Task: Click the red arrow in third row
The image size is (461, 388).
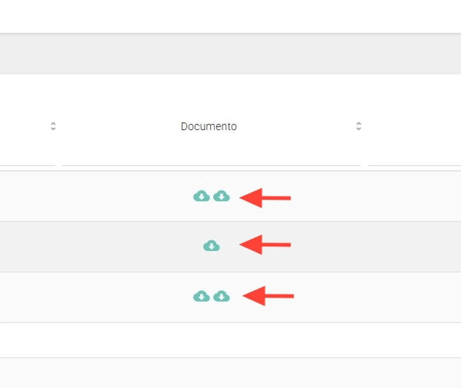Action: (268, 296)
